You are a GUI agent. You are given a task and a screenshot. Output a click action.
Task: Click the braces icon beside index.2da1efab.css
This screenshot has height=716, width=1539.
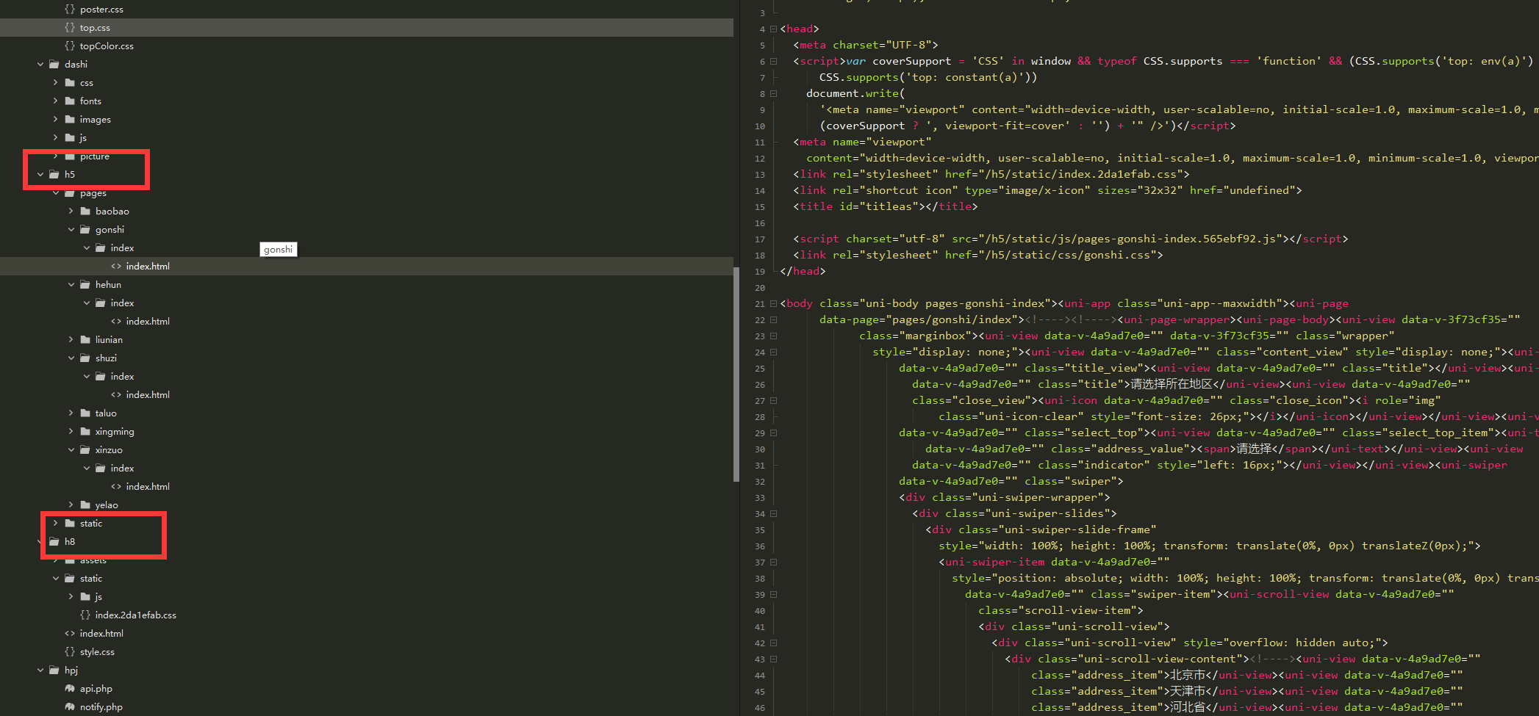click(85, 615)
